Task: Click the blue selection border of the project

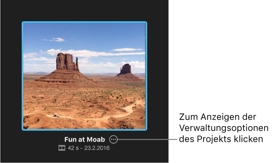Action: click(85, 22)
